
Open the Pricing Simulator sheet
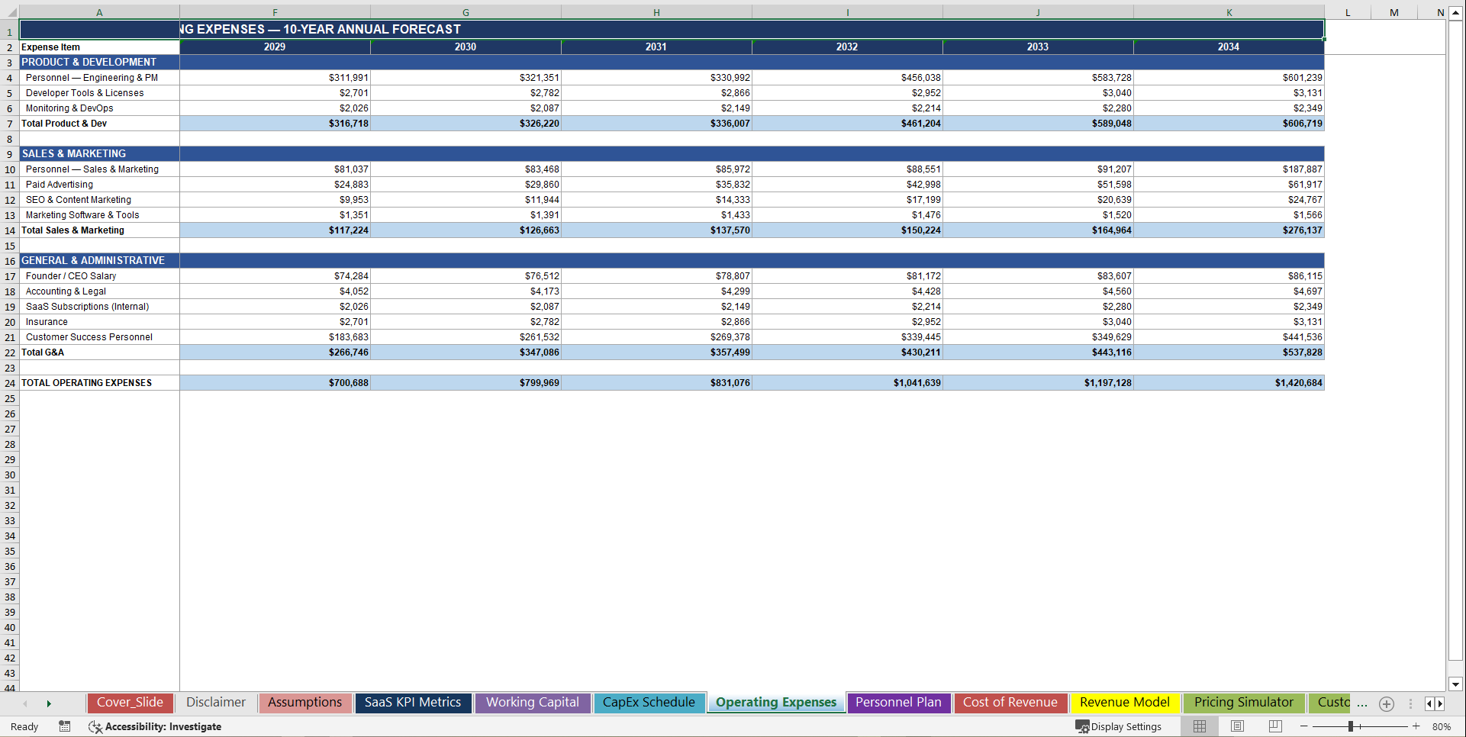(x=1244, y=702)
